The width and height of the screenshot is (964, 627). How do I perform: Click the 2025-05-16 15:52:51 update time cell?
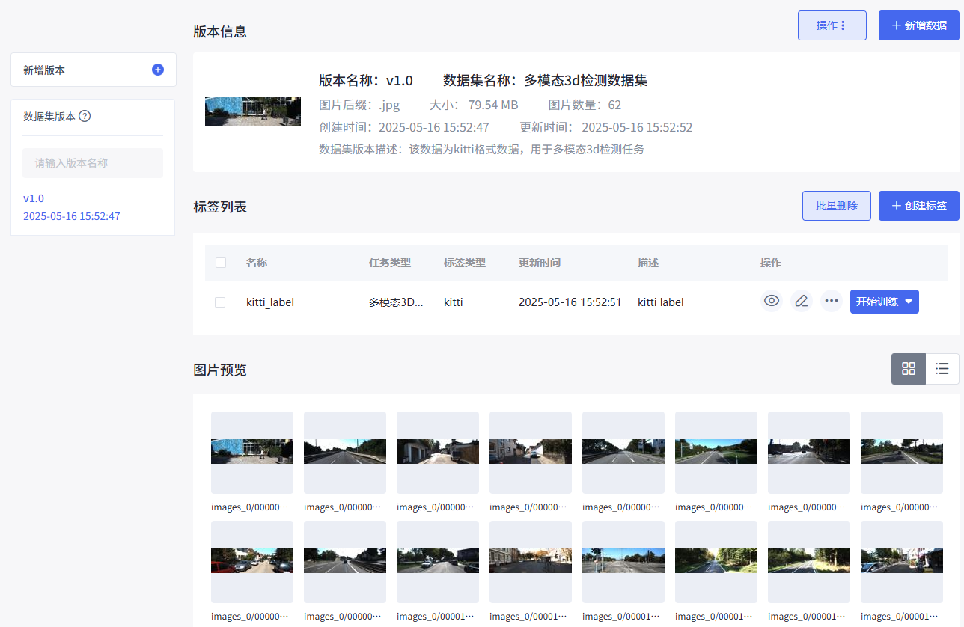click(570, 302)
